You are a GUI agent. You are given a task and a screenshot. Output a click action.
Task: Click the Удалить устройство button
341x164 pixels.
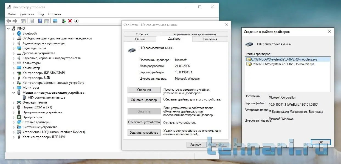coord(144,133)
